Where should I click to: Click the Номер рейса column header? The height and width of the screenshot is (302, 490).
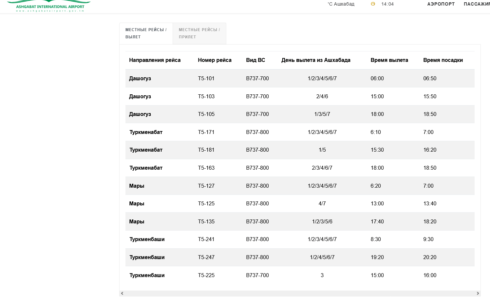click(x=215, y=60)
